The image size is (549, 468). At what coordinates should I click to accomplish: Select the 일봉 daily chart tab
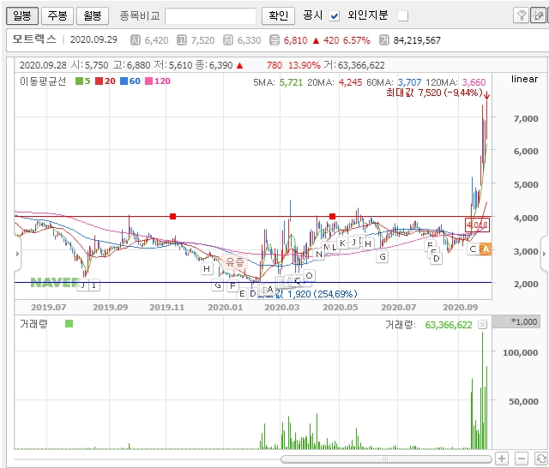[22, 15]
